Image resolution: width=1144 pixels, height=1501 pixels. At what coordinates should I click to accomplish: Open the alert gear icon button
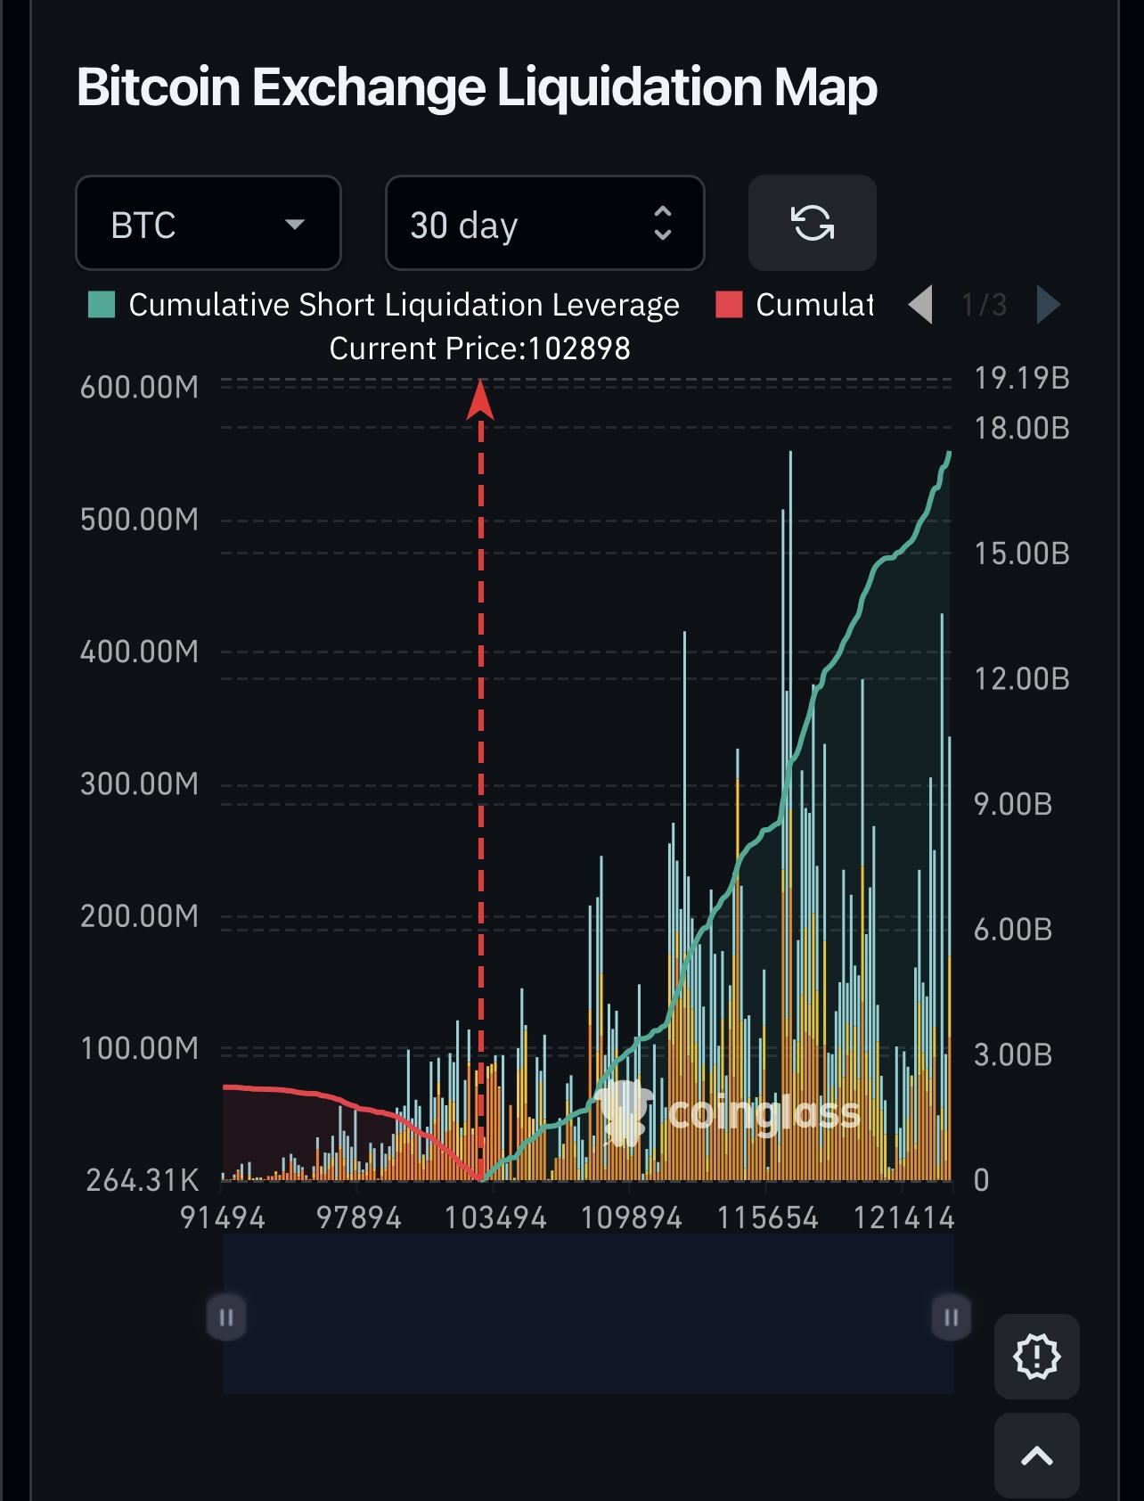(1036, 1356)
